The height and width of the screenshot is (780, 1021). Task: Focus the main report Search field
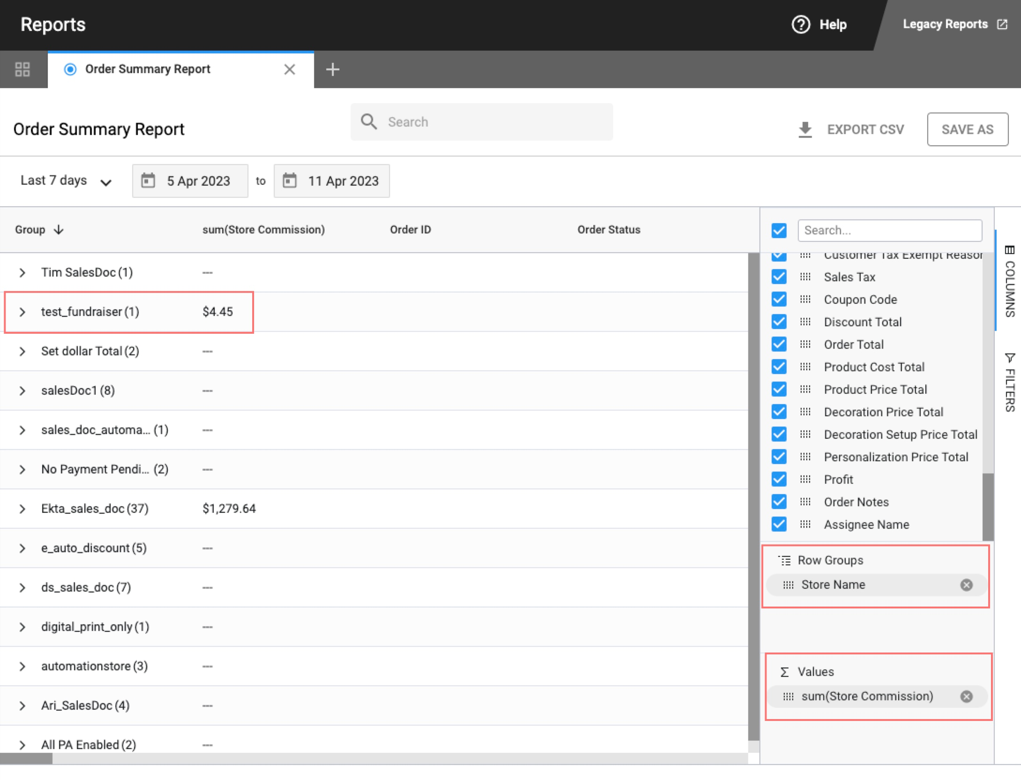[481, 122]
